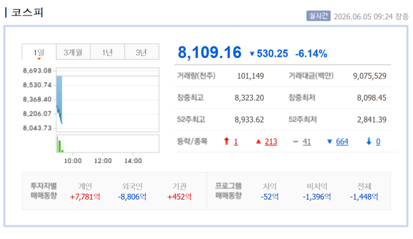The image size is (413, 239).
Task: Click the 실시간 badge
Action: [x=318, y=15]
